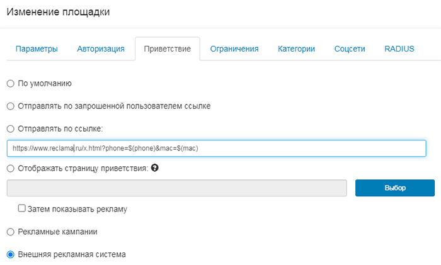Tick the 'Затем показывать рекламу' checkbox
Screen dimensions: 441x265
tap(22, 208)
